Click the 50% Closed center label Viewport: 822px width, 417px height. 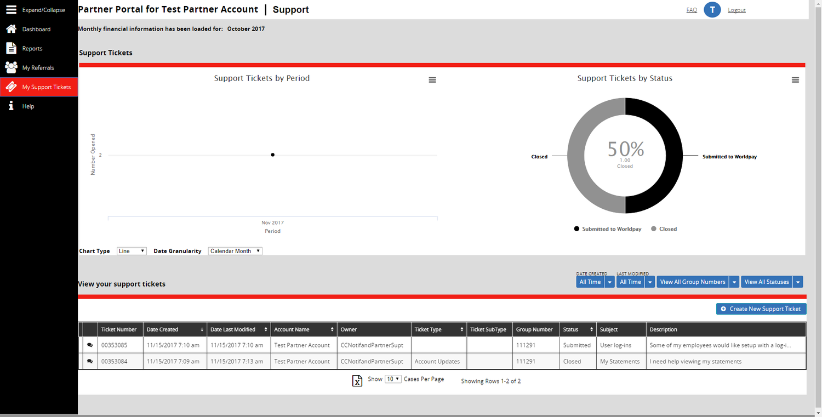click(x=625, y=153)
